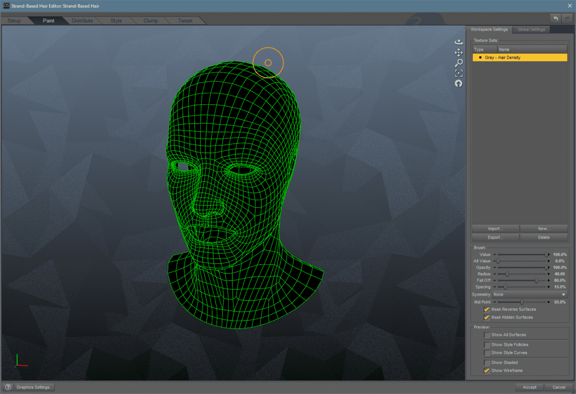Click the magnifier zoom icon
This screenshot has width=576, height=394.
(x=459, y=63)
